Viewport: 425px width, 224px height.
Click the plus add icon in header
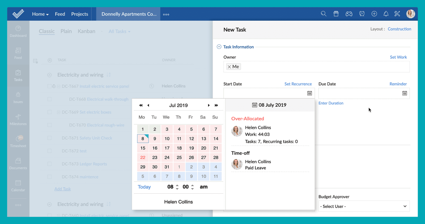[374, 14]
